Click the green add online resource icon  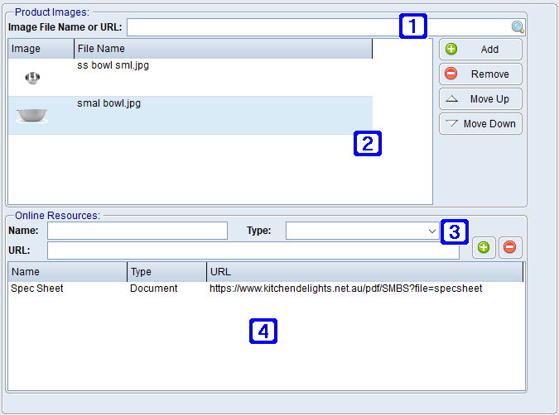click(484, 247)
